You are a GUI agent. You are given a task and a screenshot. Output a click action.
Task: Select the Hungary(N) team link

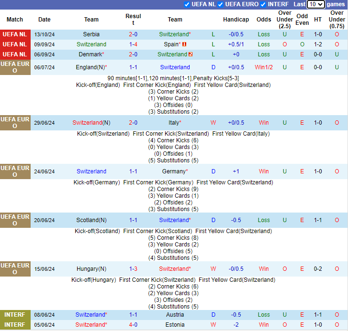pyautogui.click(x=91, y=269)
